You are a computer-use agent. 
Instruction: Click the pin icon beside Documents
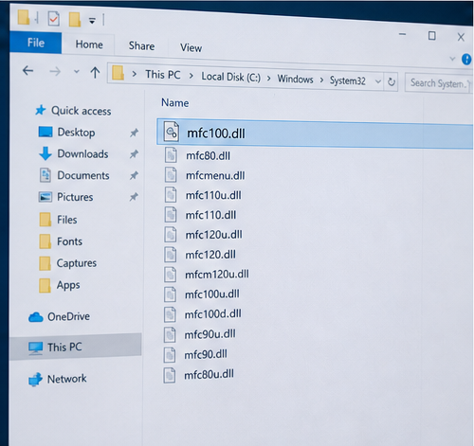coord(134,175)
